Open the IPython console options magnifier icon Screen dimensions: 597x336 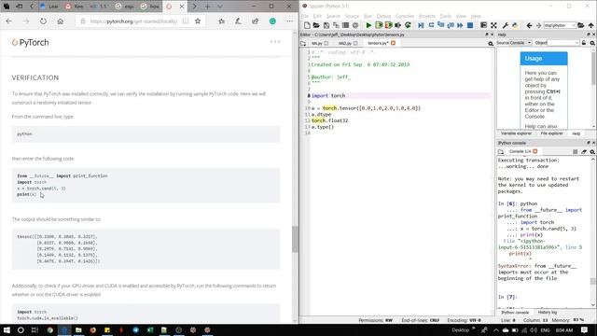[x=592, y=151]
